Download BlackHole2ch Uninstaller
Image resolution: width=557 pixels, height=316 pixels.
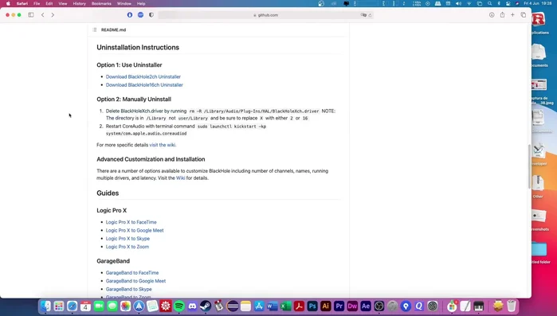143,76
